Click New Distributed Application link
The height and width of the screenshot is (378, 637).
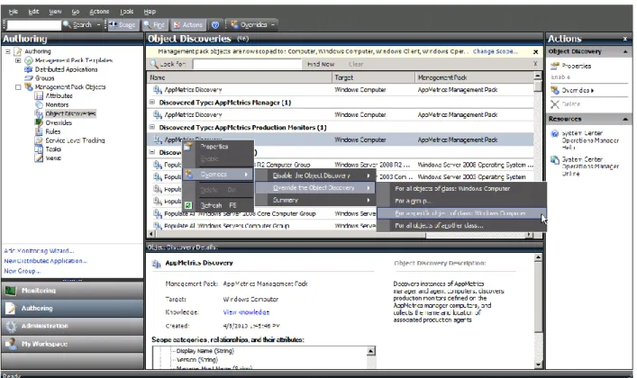pyautogui.click(x=45, y=261)
